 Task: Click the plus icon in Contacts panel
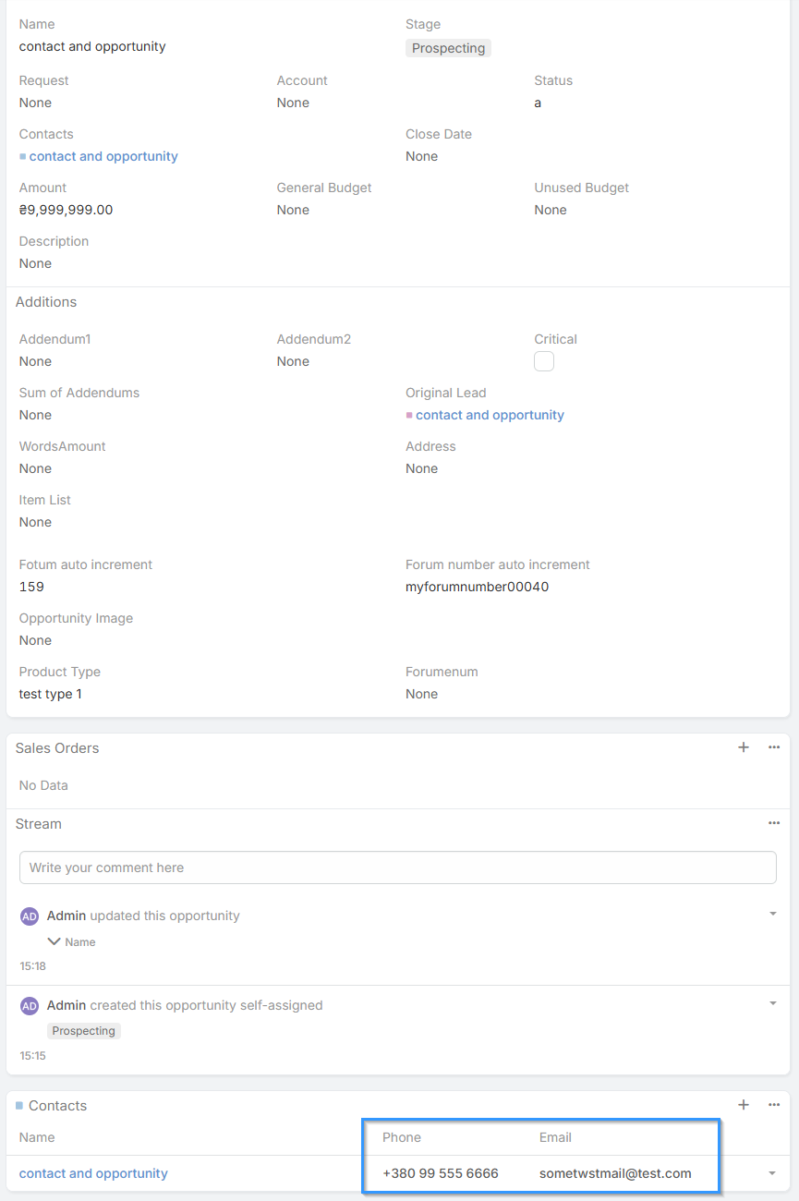(744, 1105)
